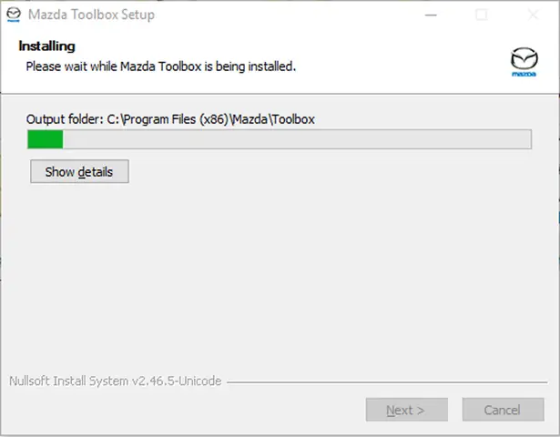The image size is (560, 437).
Task: Click the empty bottom area left of Next
Action: point(182,410)
